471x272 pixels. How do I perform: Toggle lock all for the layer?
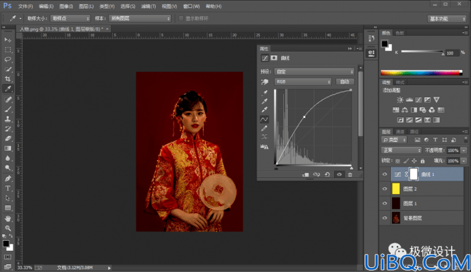(x=423, y=161)
